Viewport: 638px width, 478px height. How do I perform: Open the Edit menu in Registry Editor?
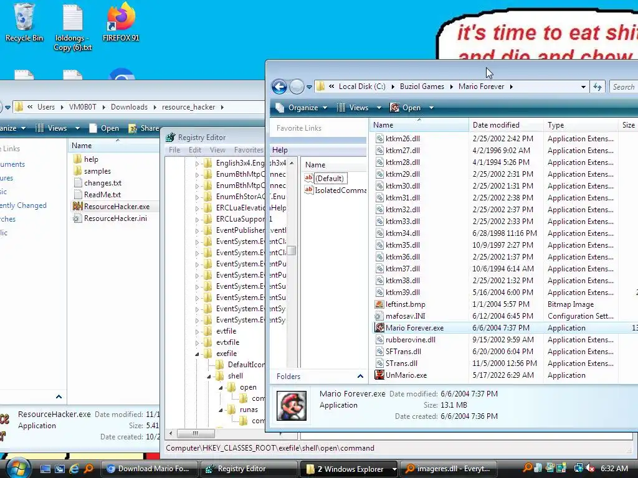click(x=195, y=150)
